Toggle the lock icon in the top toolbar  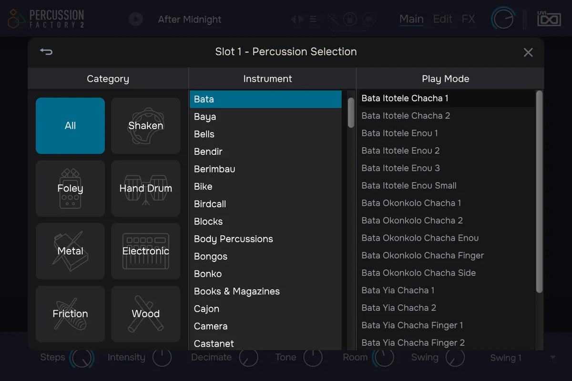point(349,19)
